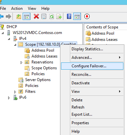Click the properties toolbar icon
Viewport: 127px width, 135px height.
click(44, 16)
